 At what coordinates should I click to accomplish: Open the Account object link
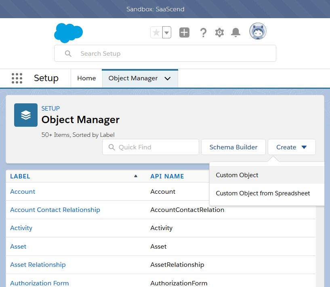[x=23, y=192]
